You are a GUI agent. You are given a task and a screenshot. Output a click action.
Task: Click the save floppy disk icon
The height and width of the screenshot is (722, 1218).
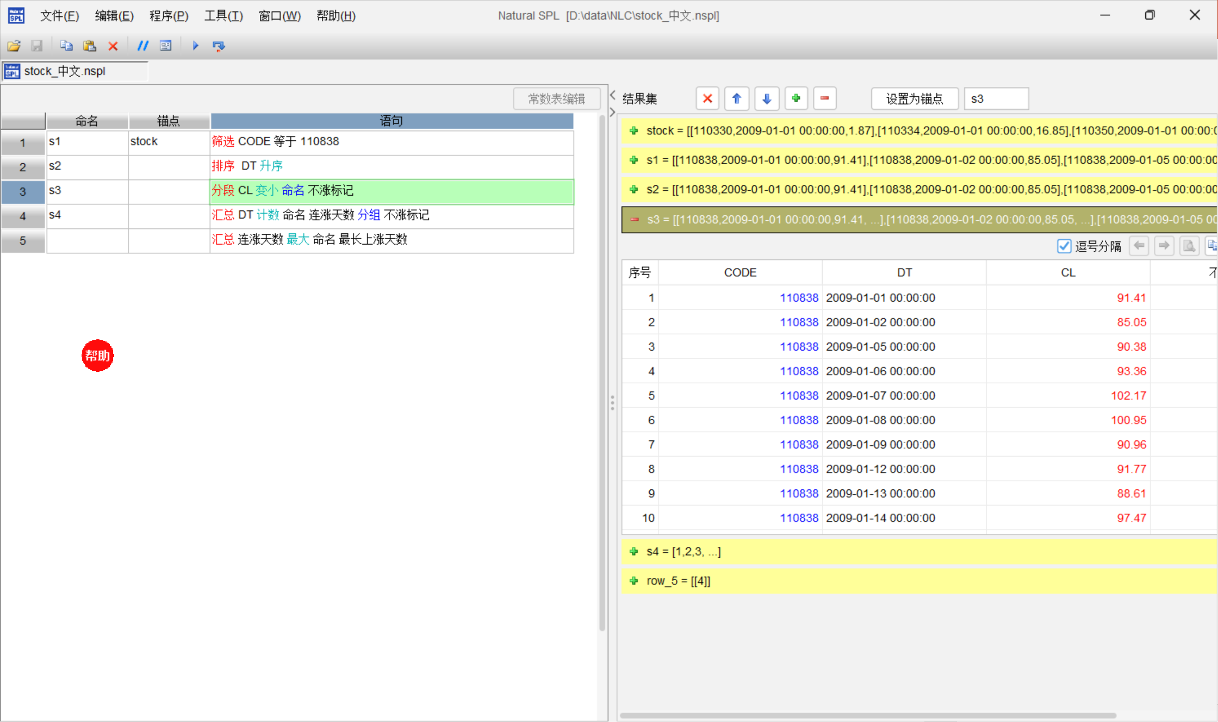point(36,46)
